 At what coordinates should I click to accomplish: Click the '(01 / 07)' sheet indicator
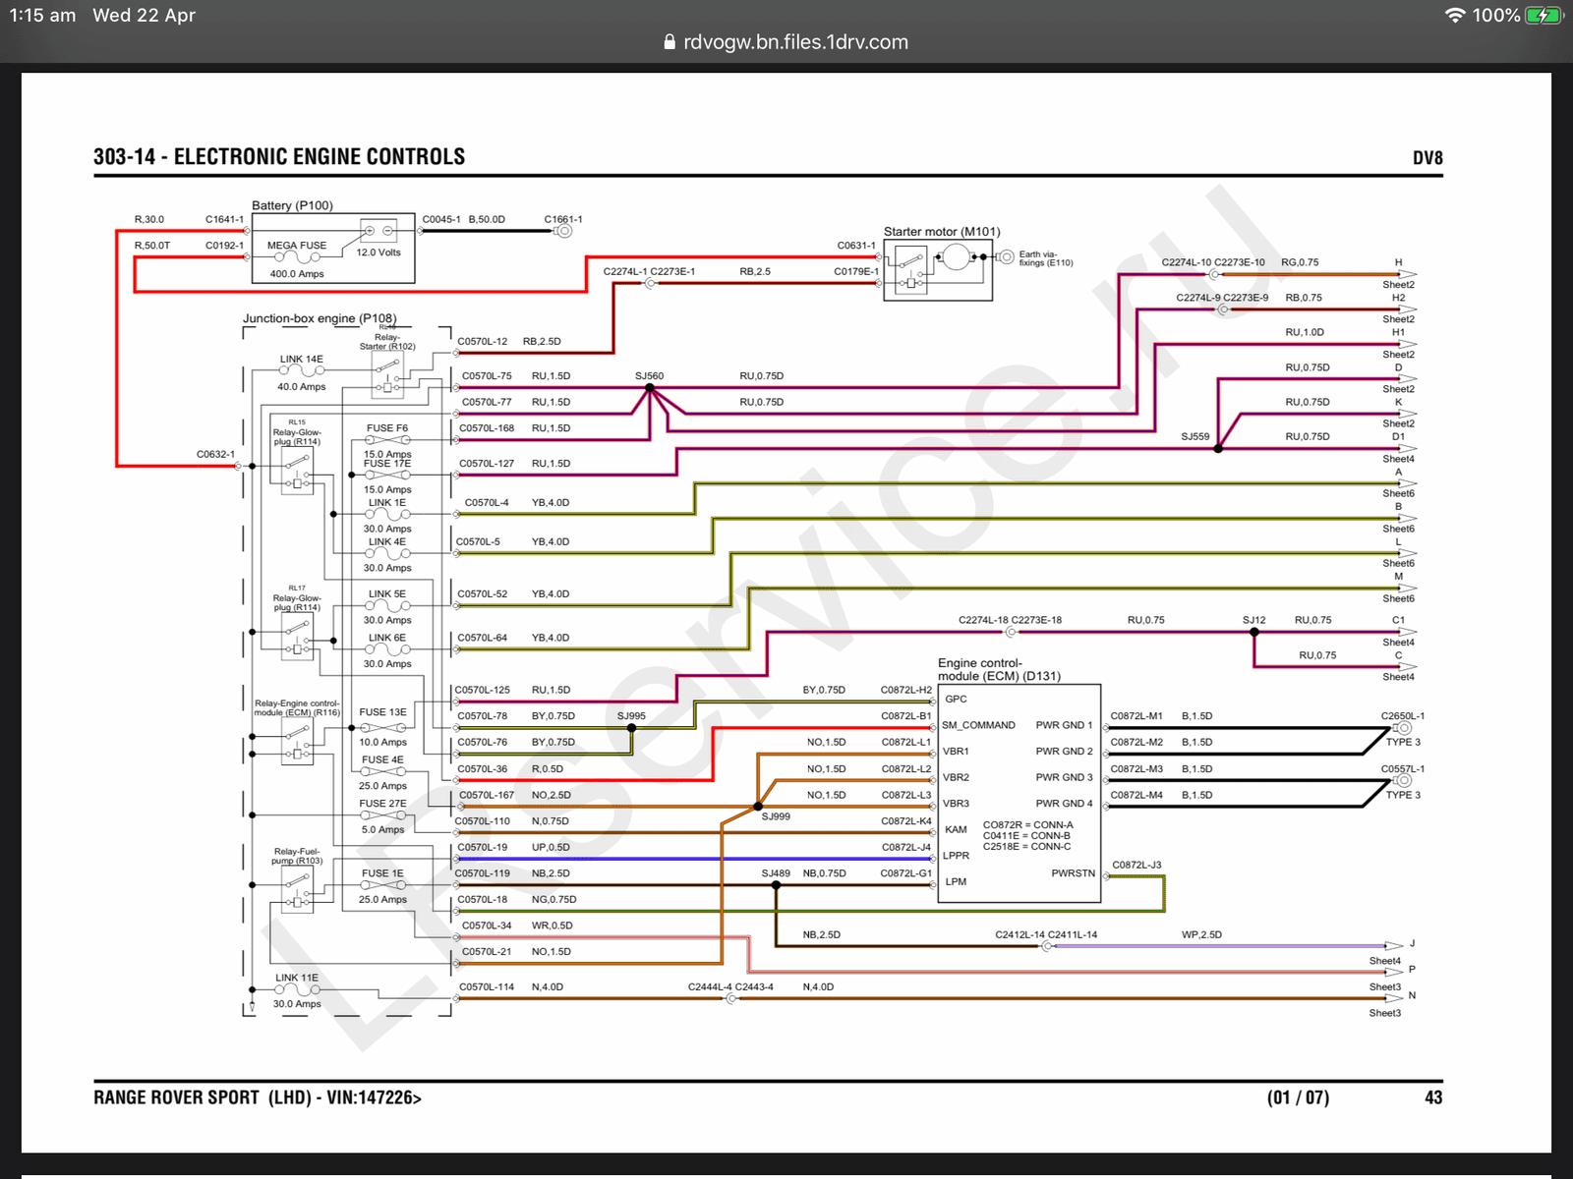[1298, 1097]
